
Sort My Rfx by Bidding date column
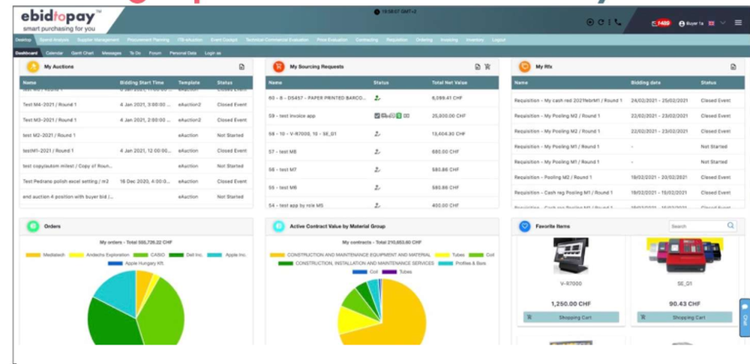coord(646,82)
